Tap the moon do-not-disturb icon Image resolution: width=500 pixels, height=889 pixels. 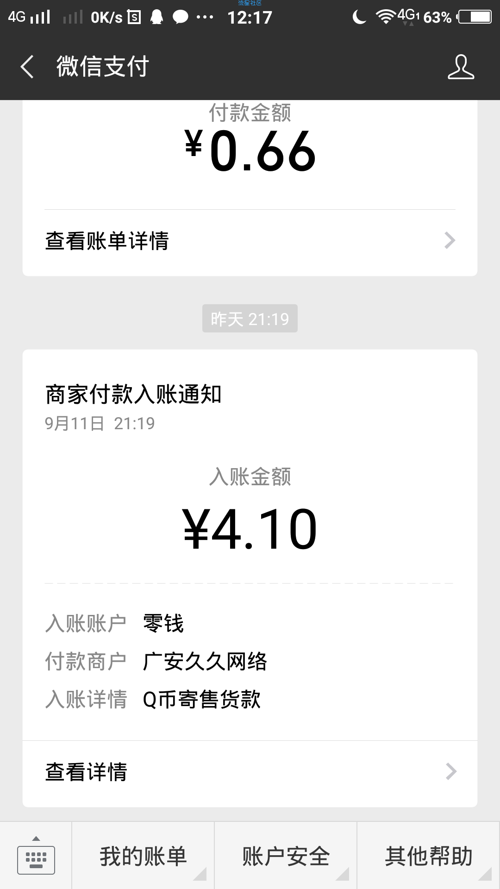click(x=359, y=18)
